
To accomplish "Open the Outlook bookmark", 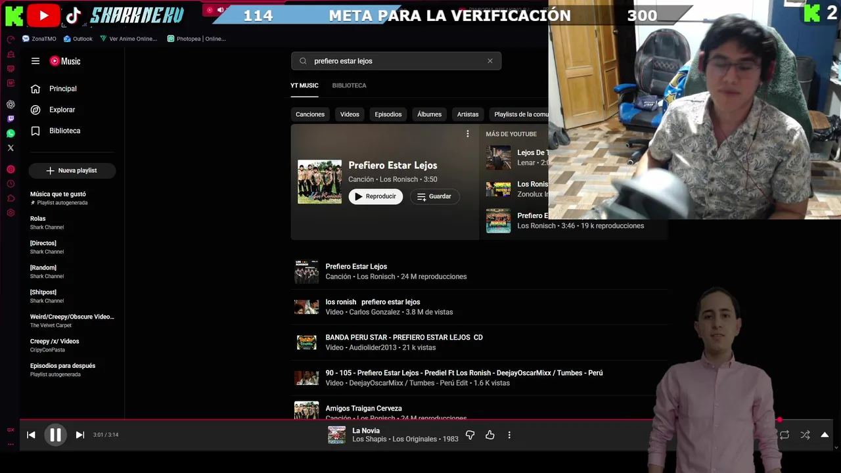I will [78, 39].
